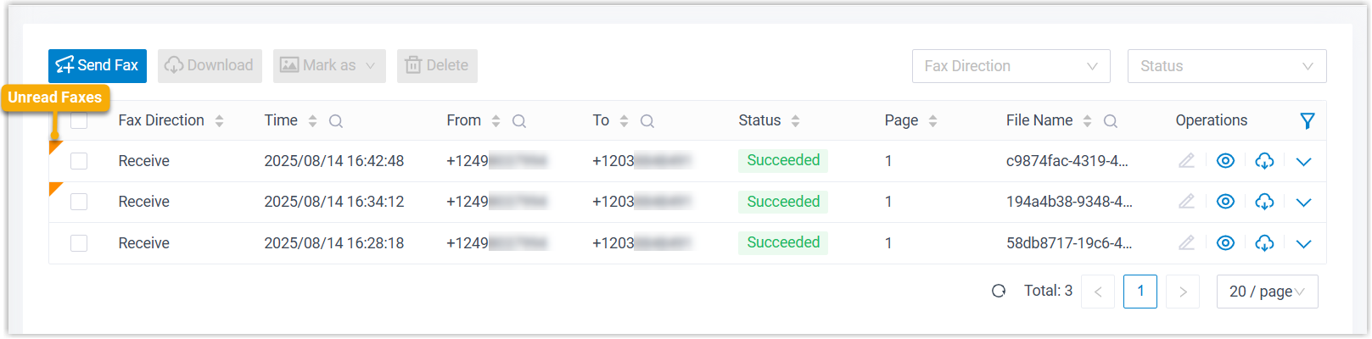Toggle the select-all header checkbox

79,120
